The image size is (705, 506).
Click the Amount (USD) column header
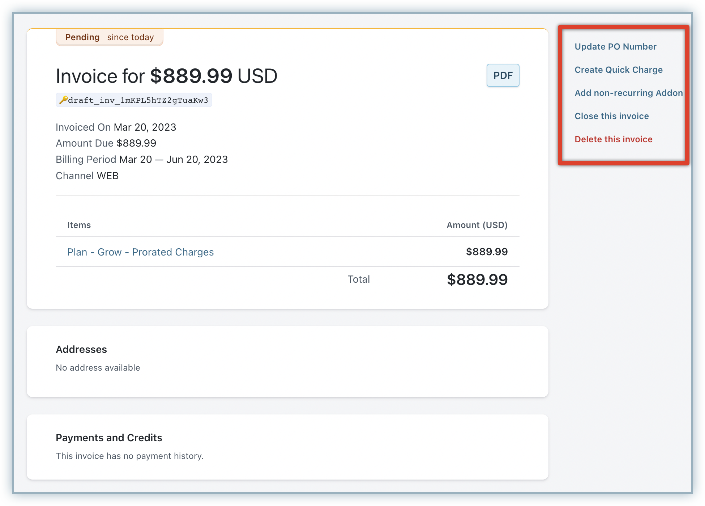coord(477,225)
